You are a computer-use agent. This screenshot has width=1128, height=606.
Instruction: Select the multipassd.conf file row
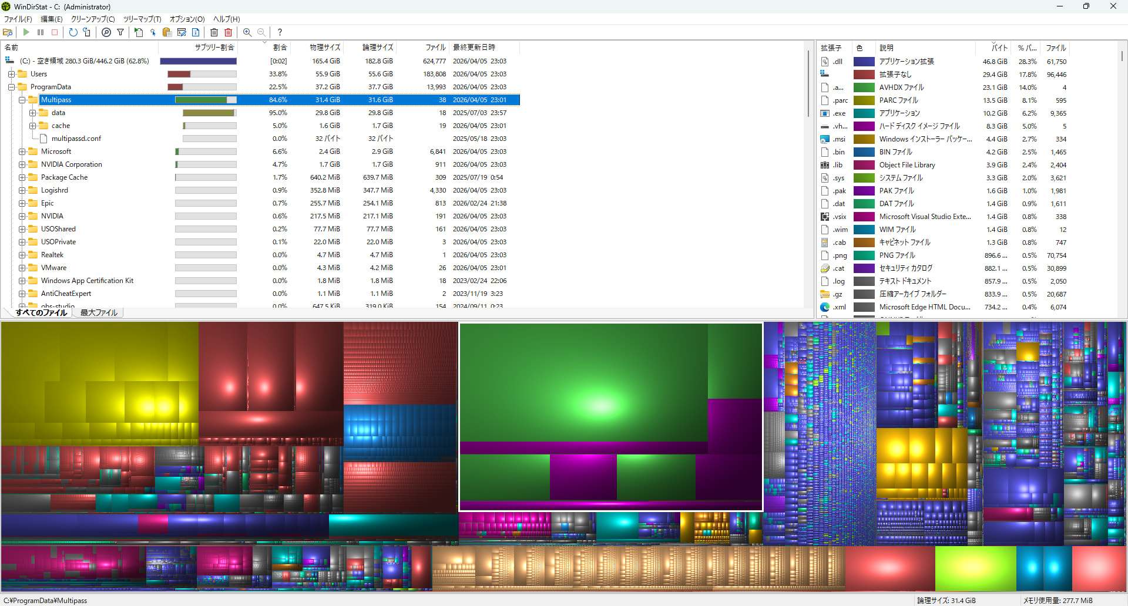click(76, 139)
